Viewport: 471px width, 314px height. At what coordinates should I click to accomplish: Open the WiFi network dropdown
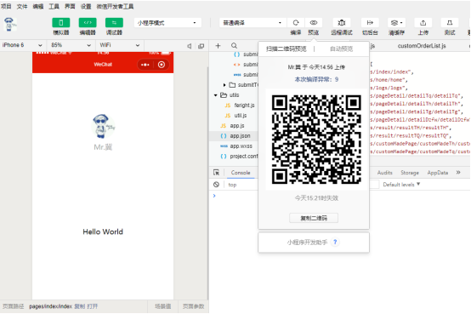tap(120, 45)
